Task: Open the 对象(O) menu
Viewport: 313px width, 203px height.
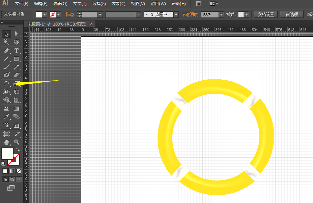Action: 60,4
